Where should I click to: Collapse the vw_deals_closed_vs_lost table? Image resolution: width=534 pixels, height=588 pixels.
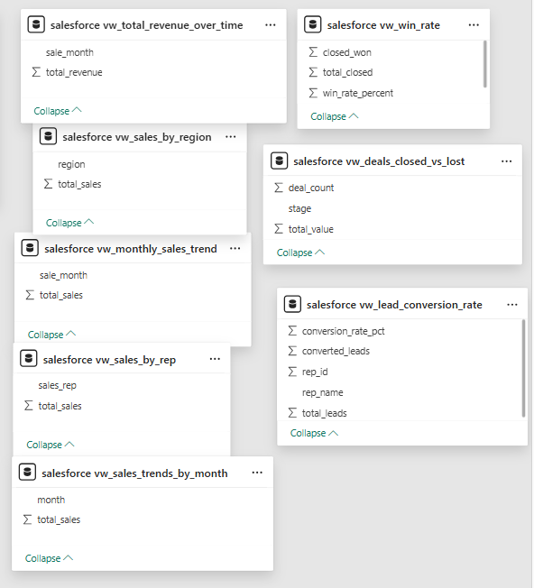coord(300,253)
